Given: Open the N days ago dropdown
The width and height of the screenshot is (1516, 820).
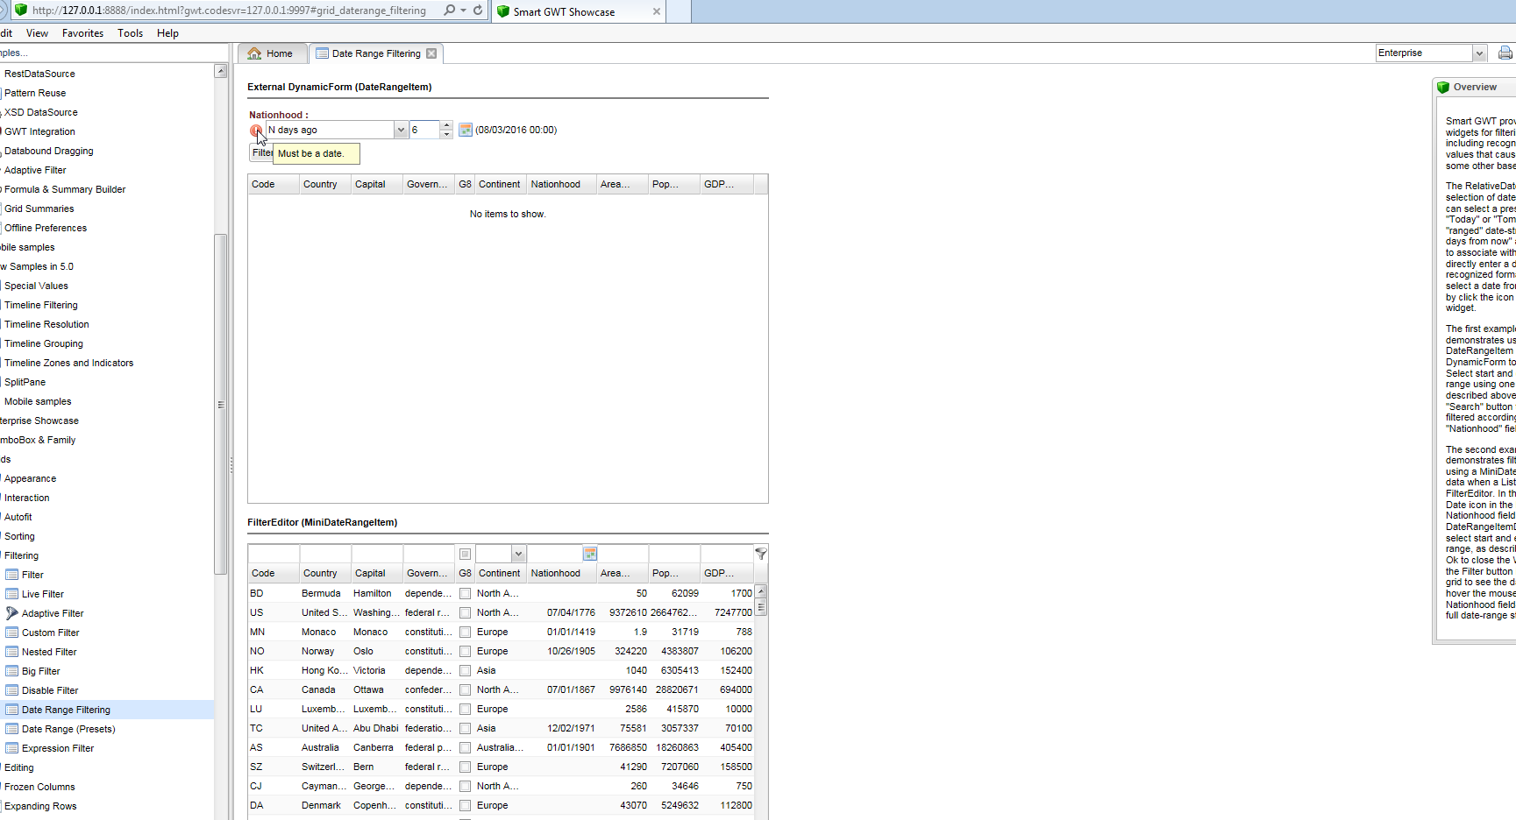Looking at the screenshot, I should click(400, 130).
